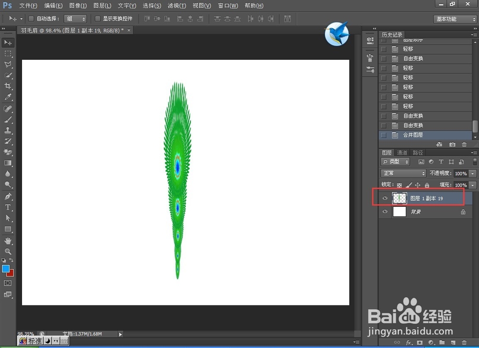479x348 pixels.
Task: Select the Dodge tool
Action: click(x=8, y=184)
